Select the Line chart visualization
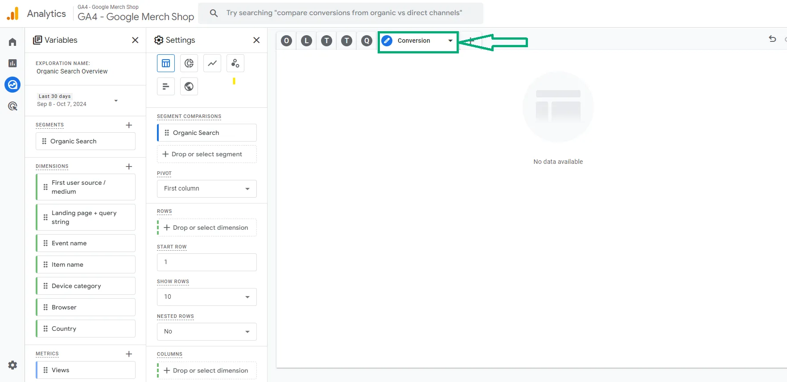 [x=212, y=63]
